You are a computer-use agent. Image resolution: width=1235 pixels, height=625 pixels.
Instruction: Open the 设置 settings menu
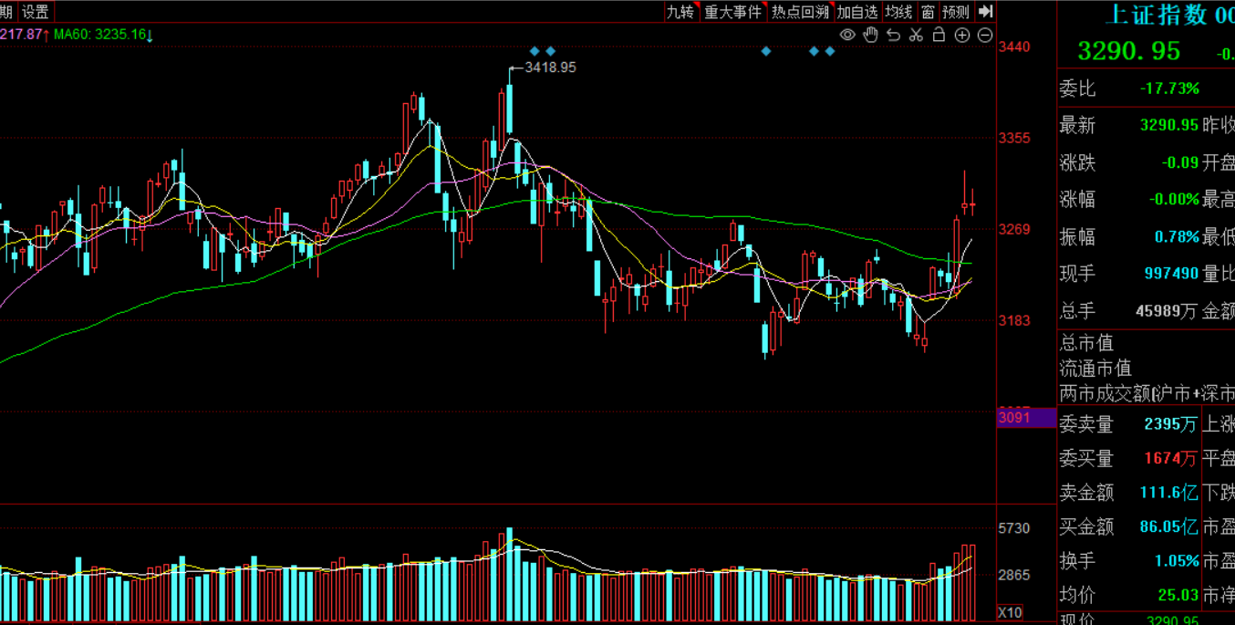[x=36, y=12]
